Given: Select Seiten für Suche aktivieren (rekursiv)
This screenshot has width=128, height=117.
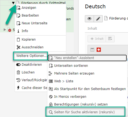Looking at the screenshot, I should [85, 112].
